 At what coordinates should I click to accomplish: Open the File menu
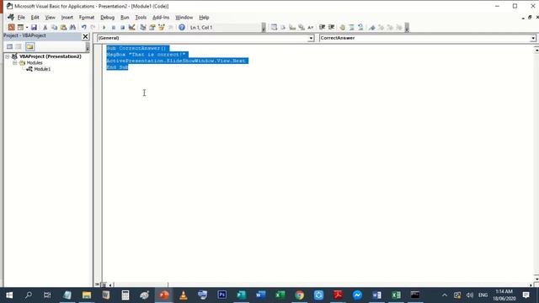coord(21,17)
